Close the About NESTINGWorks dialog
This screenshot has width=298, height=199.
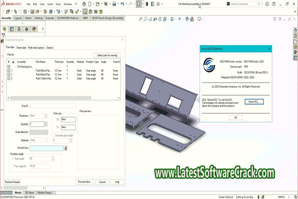269,49
